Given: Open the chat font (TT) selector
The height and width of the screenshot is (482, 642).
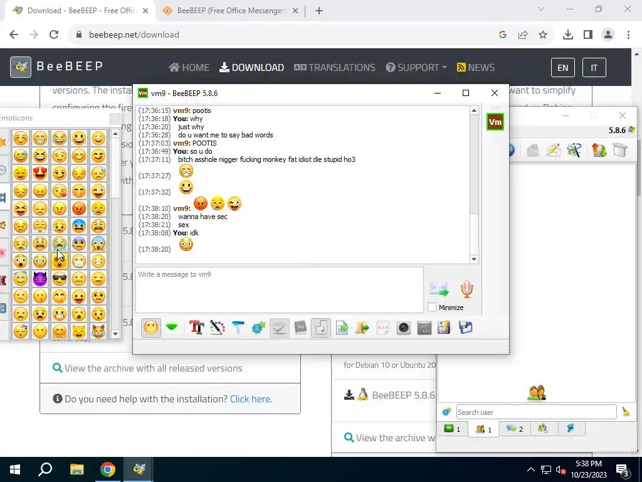Looking at the screenshot, I should point(196,328).
